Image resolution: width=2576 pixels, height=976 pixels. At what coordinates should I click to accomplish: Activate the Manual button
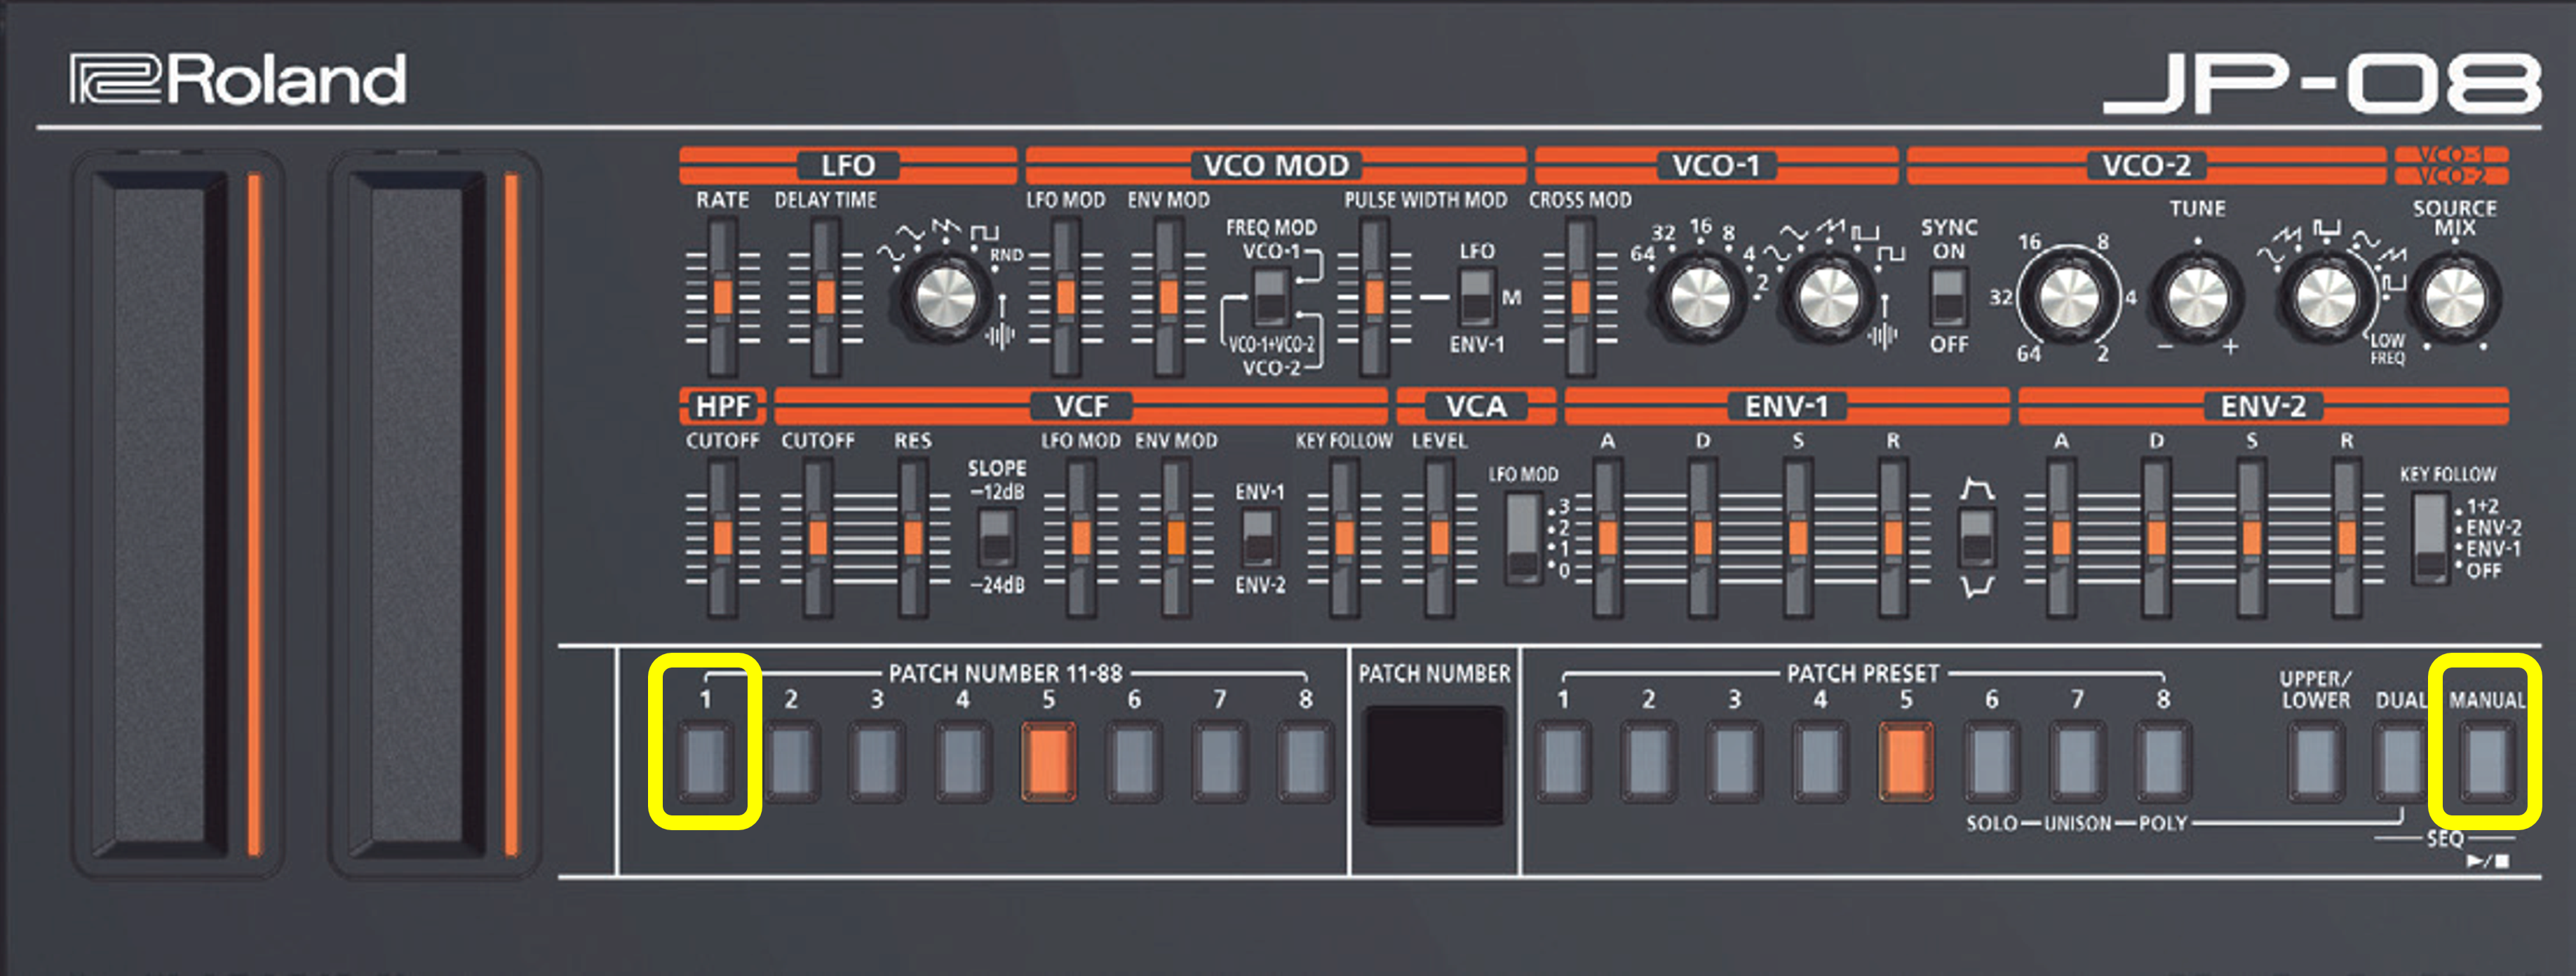click(x=2487, y=762)
